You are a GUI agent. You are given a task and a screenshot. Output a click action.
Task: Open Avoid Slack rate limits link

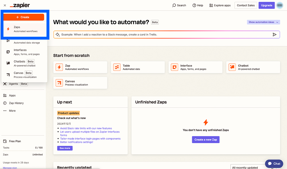pyautogui.click(x=86, y=128)
